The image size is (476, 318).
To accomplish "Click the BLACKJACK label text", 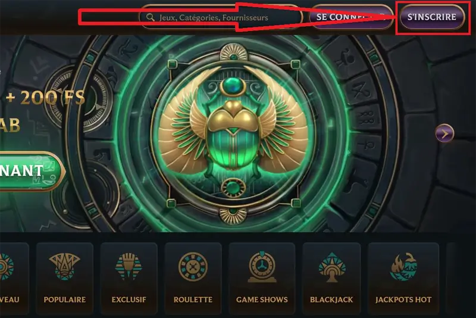I will point(331,300).
